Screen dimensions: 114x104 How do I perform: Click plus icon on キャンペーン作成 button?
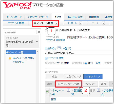(59, 84)
